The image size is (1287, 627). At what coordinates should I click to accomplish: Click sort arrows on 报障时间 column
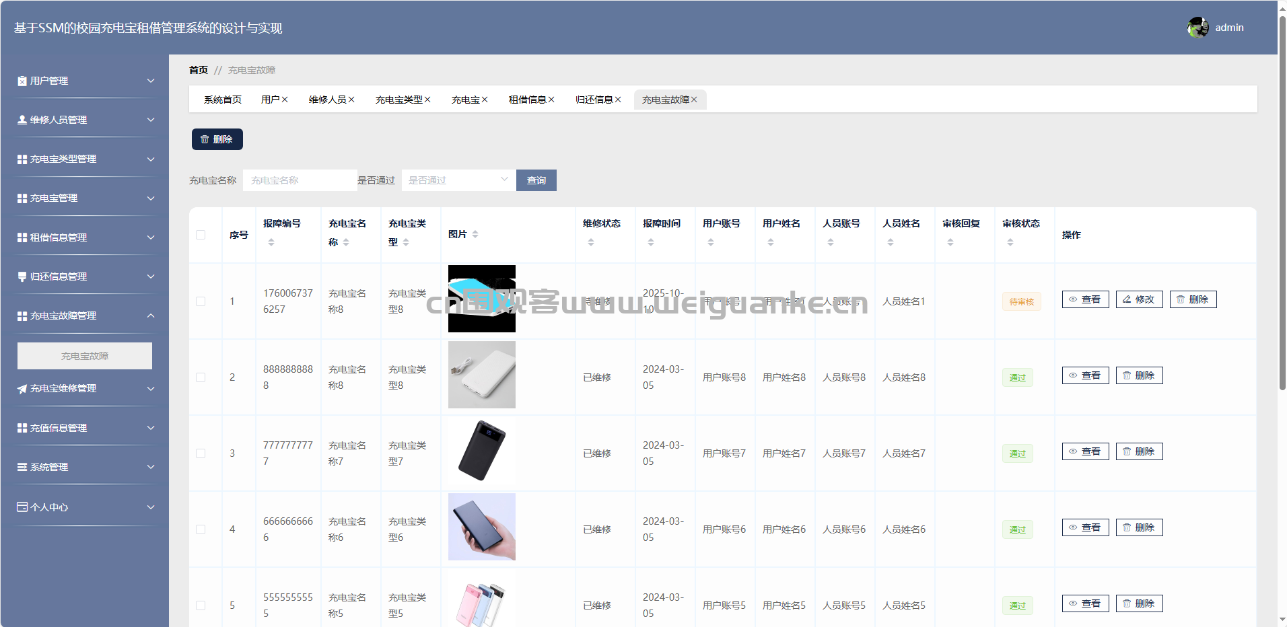tap(651, 242)
